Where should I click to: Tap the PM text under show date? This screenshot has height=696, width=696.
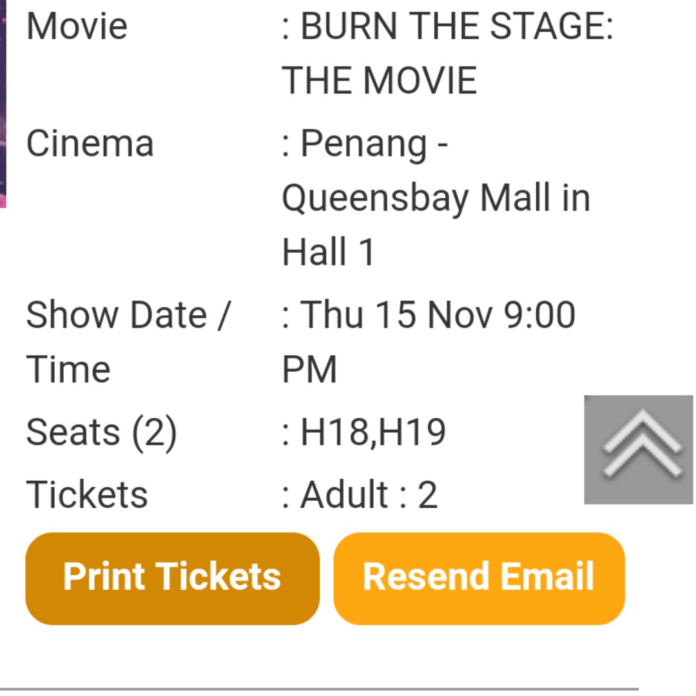tap(310, 370)
